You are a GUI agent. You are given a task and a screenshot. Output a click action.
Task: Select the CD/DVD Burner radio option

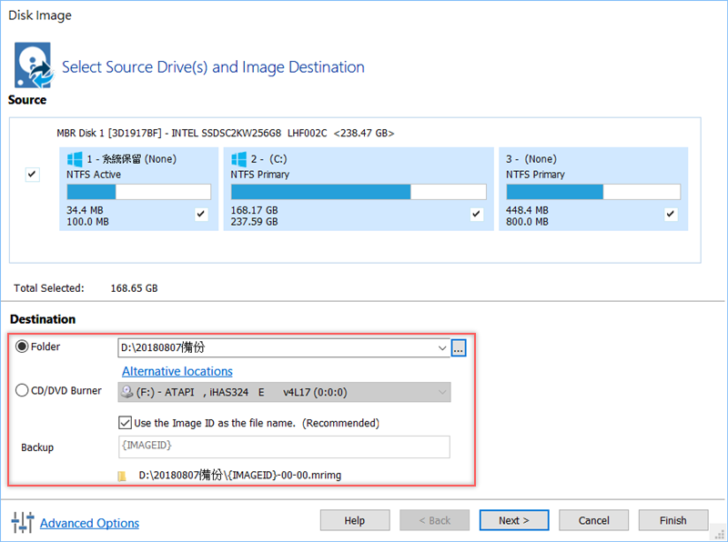coord(22,391)
